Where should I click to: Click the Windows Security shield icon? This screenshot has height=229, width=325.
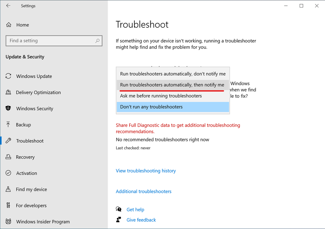coord(8,108)
